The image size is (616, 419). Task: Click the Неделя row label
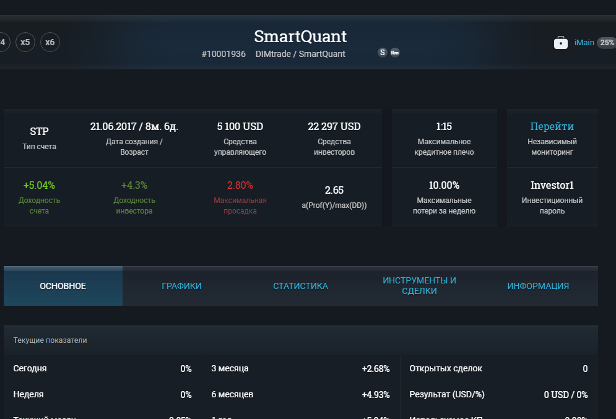click(x=28, y=394)
